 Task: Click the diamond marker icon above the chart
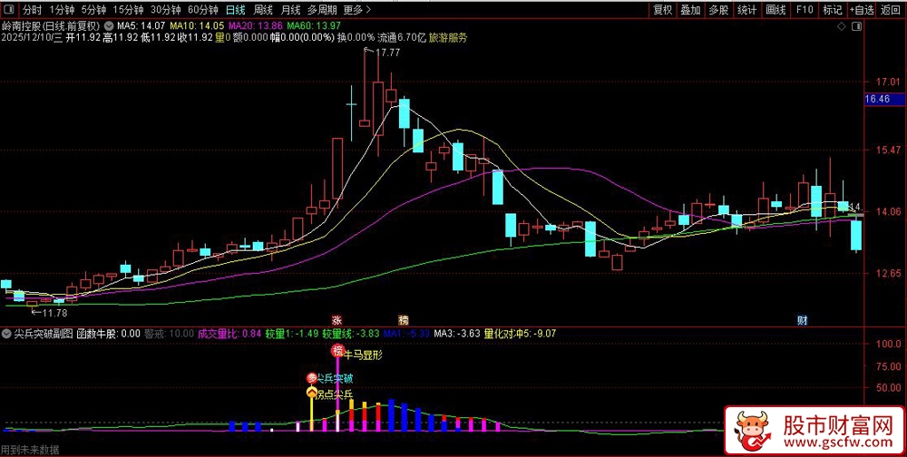tap(841, 27)
